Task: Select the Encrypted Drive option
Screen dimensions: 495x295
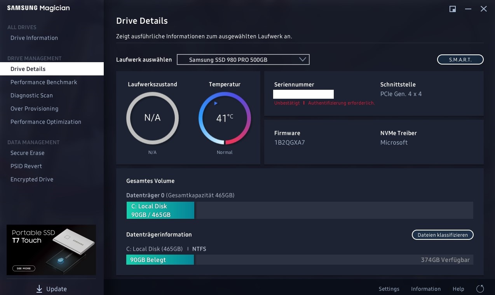Action: coord(32,179)
